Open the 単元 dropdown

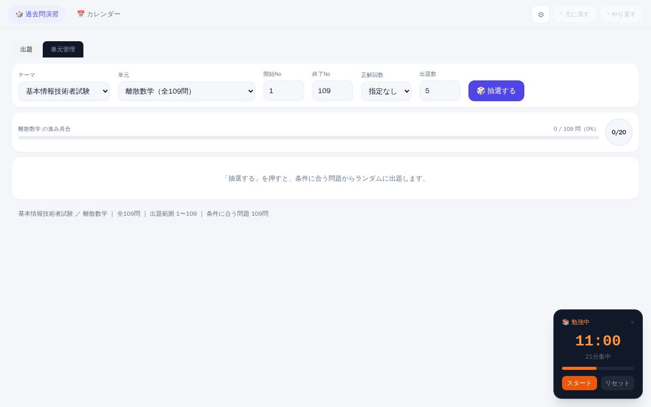[187, 91]
